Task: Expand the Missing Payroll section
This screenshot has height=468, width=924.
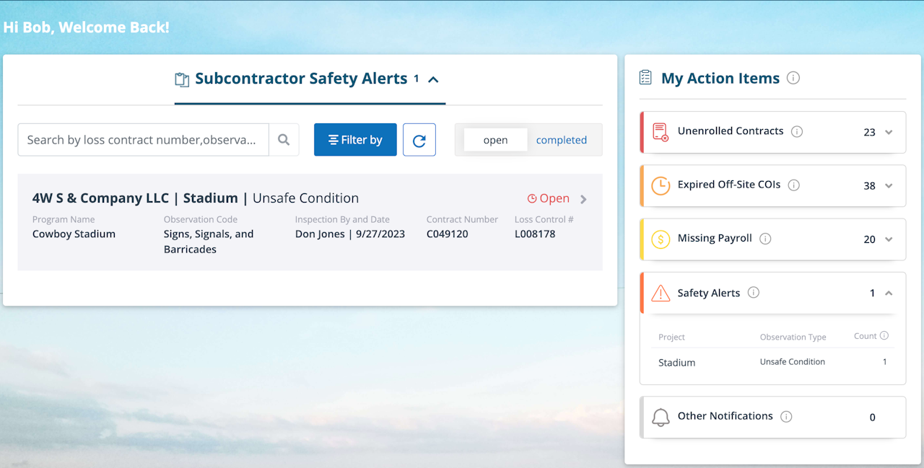Action: pyautogui.click(x=889, y=239)
